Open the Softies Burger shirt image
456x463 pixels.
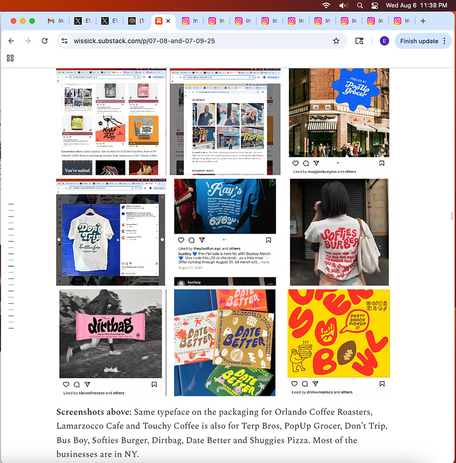coord(339,232)
